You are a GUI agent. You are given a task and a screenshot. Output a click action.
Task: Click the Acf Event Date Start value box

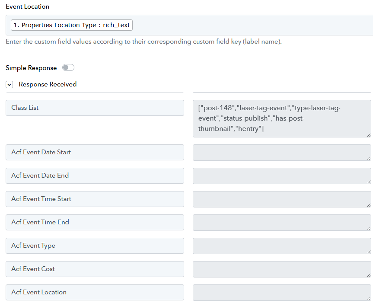tap(282, 153)
